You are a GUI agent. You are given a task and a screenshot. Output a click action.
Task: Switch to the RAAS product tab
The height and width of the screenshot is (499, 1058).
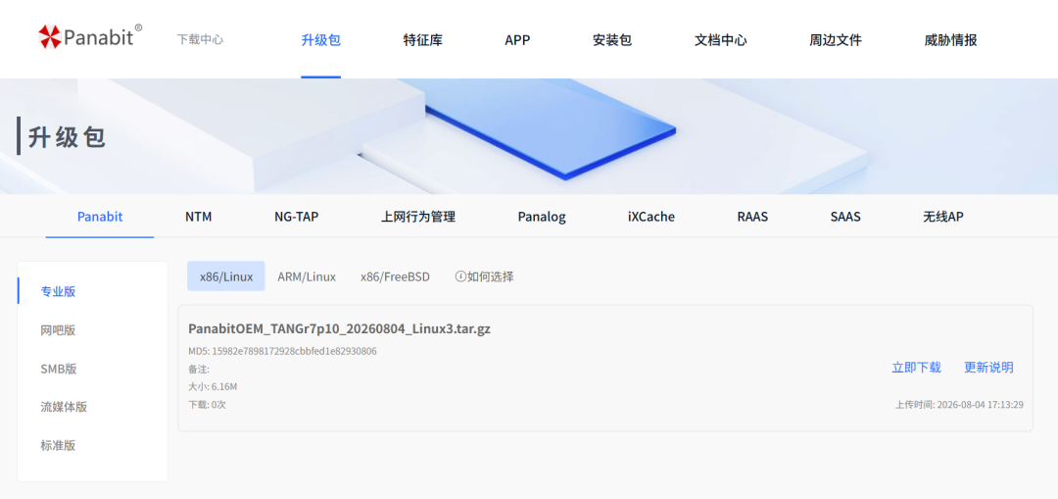(752, 217)
